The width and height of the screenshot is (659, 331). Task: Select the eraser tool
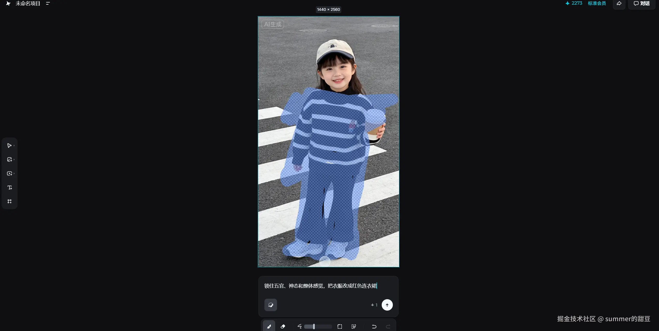click(x=283, y=326)
